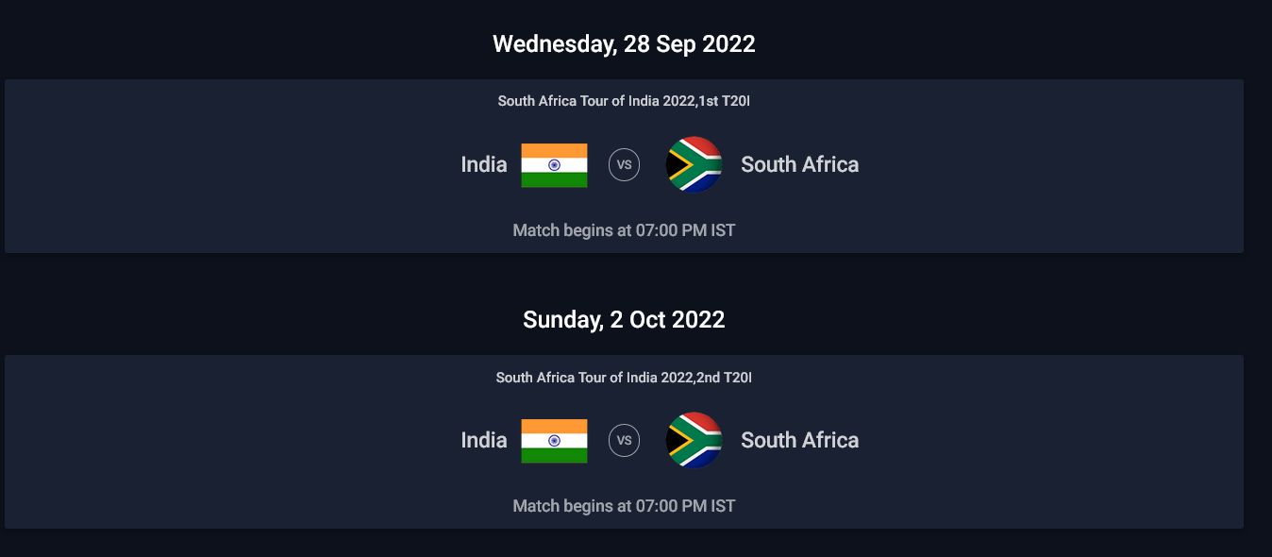The height and width of the screenshot is (557, 1272).
Task: Click match start time text in 2nd T20I card
Action: [624, 506]
